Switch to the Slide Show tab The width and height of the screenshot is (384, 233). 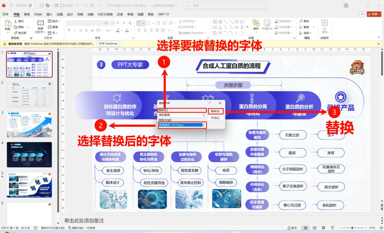[105, 14]
